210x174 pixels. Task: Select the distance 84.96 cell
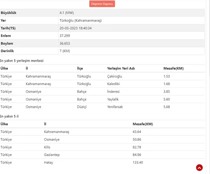click(x=137, y=155)
